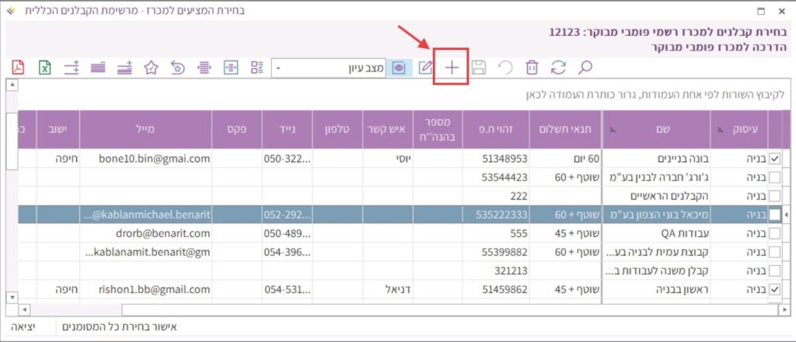Click the pencil edit icon
This screenshot has height=342, width=796.
point(425,68)
